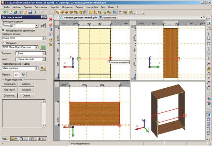Viewport: 212px width, 146px height.
Task: Switch to the Приветствие tab
Action: (x=108, y=18)
